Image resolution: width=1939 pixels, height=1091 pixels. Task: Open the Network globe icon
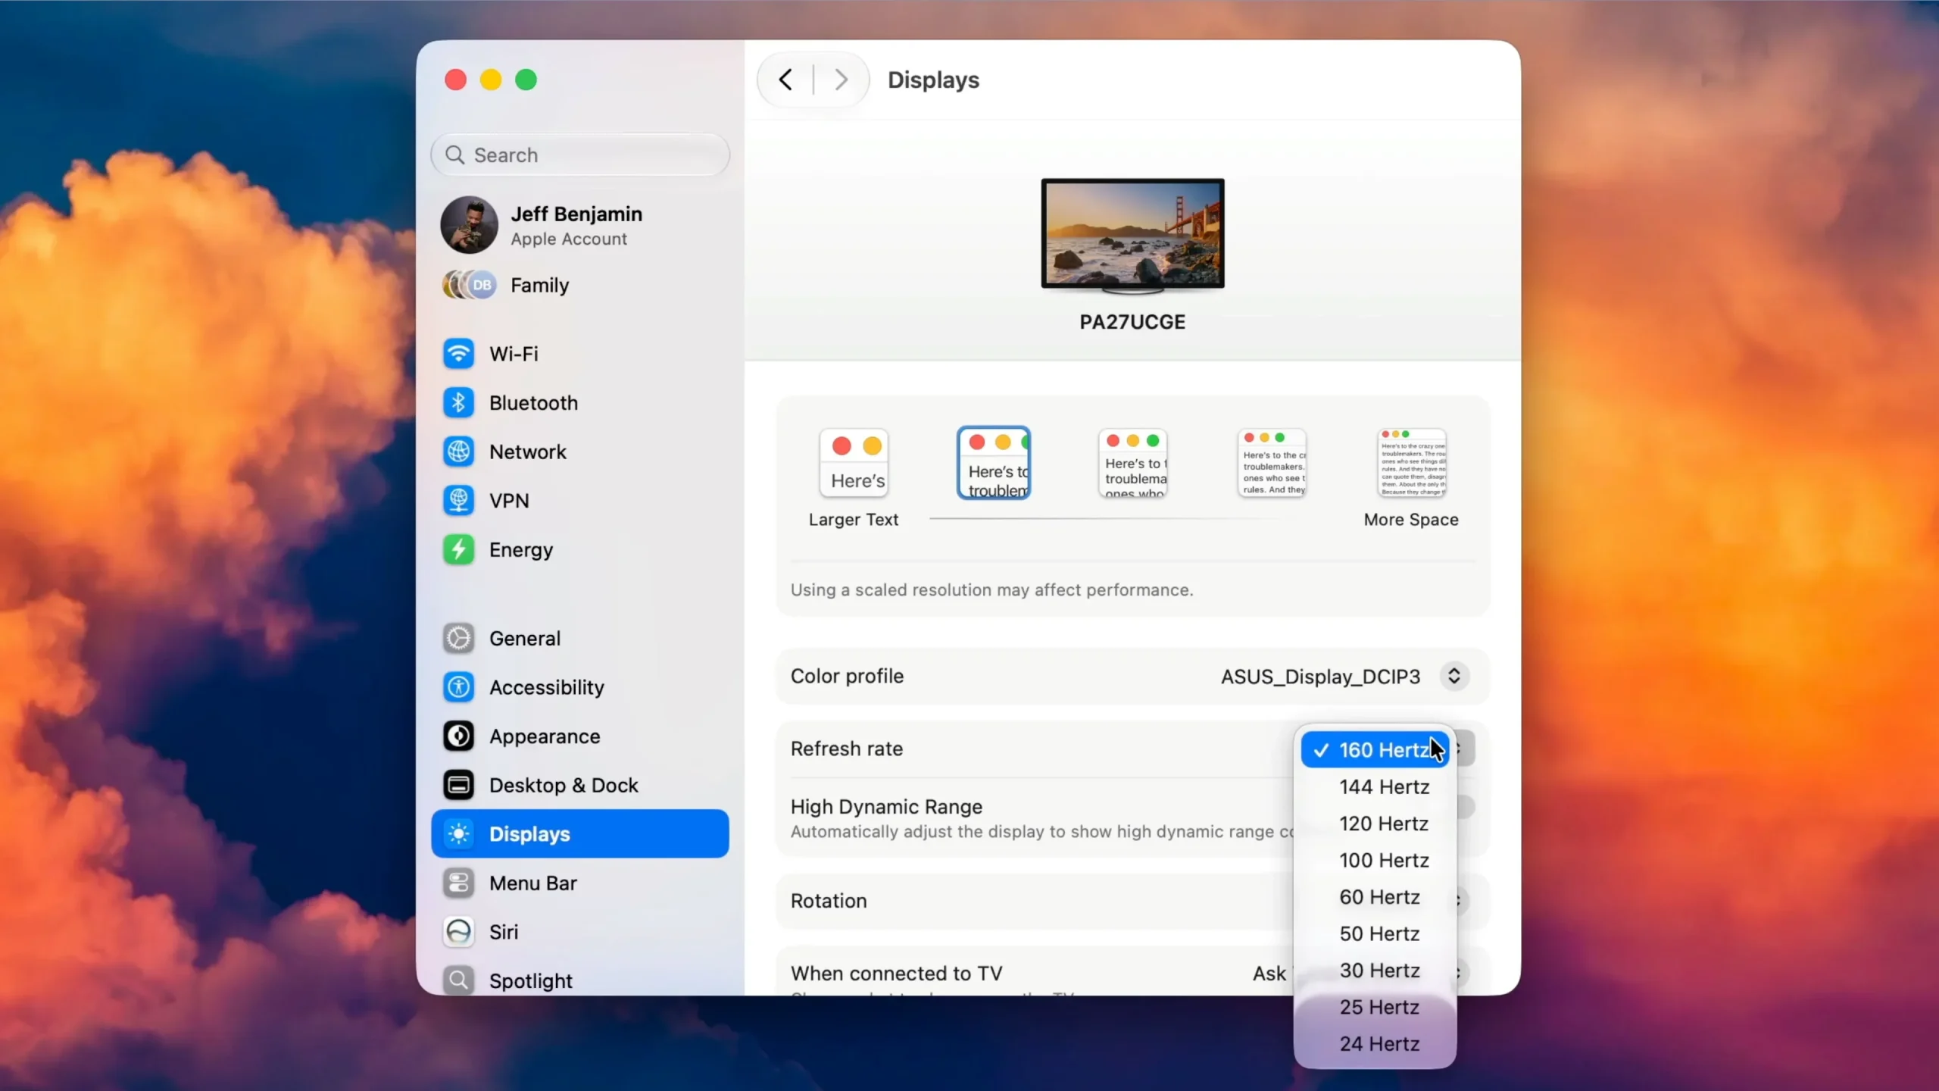(x=458, y=452)
